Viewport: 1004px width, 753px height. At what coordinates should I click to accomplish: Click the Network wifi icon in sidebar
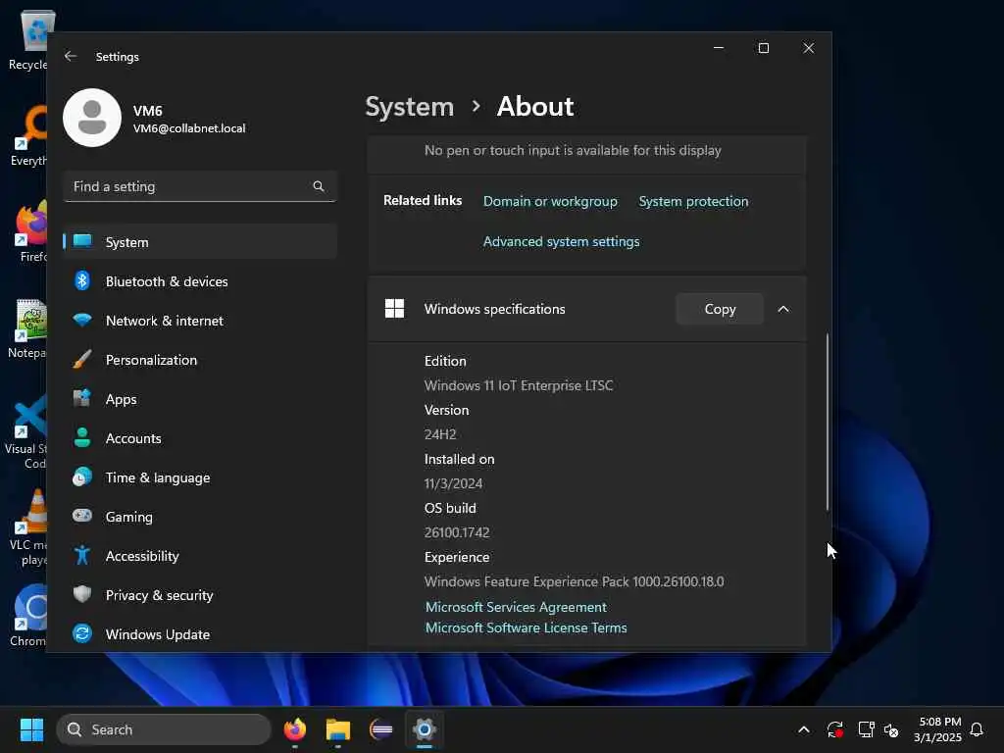82,321
